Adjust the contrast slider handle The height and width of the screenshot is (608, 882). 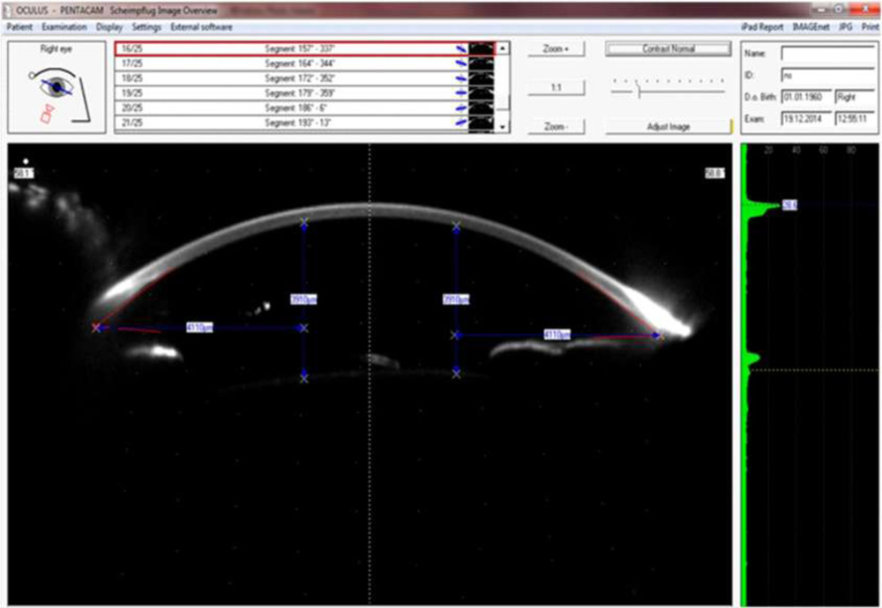(638, 90)
